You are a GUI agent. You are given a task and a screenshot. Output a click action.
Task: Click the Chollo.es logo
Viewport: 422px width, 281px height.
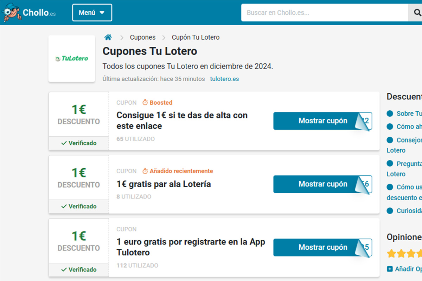click(28, 13)
